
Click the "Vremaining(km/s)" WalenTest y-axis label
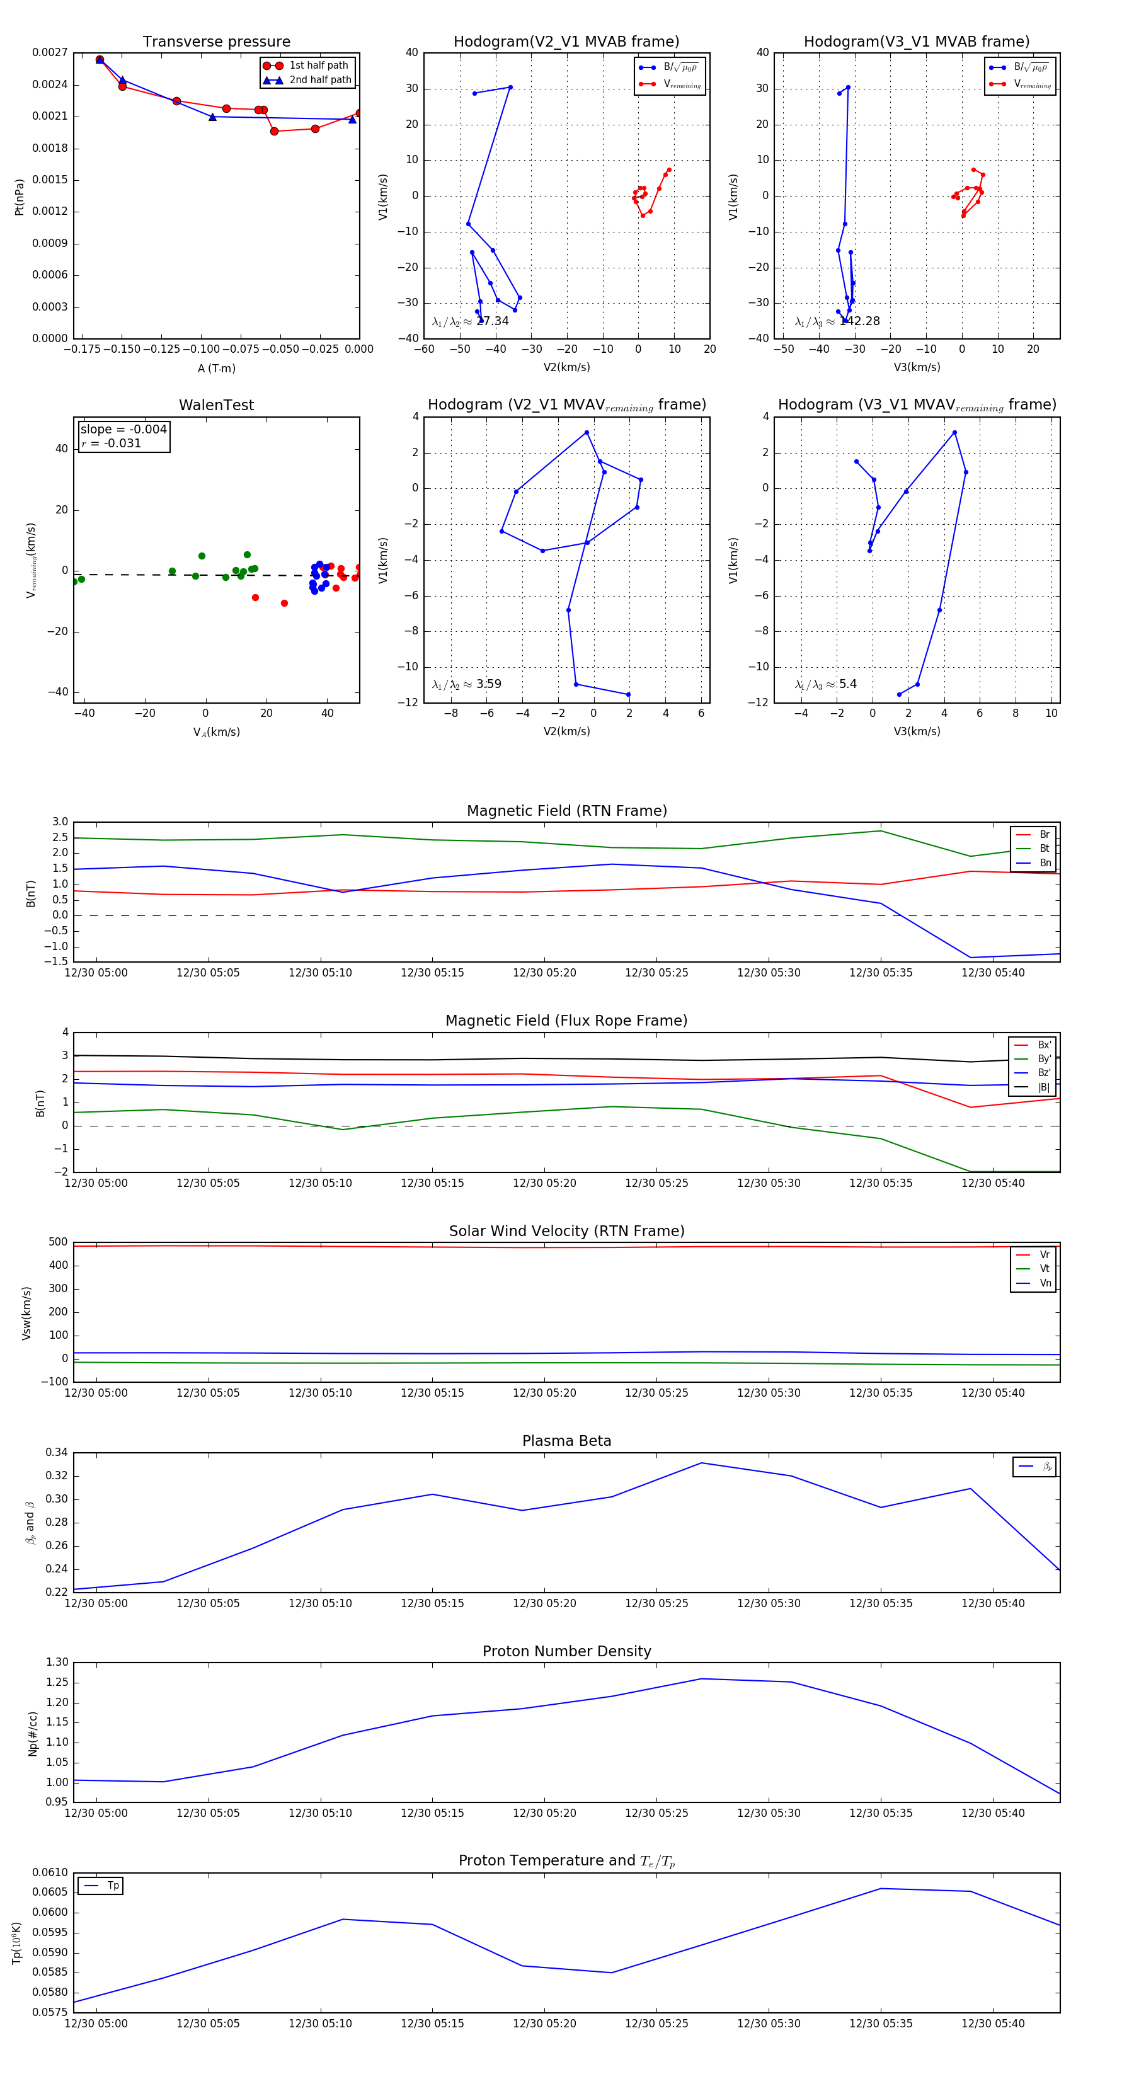(31, 560)
